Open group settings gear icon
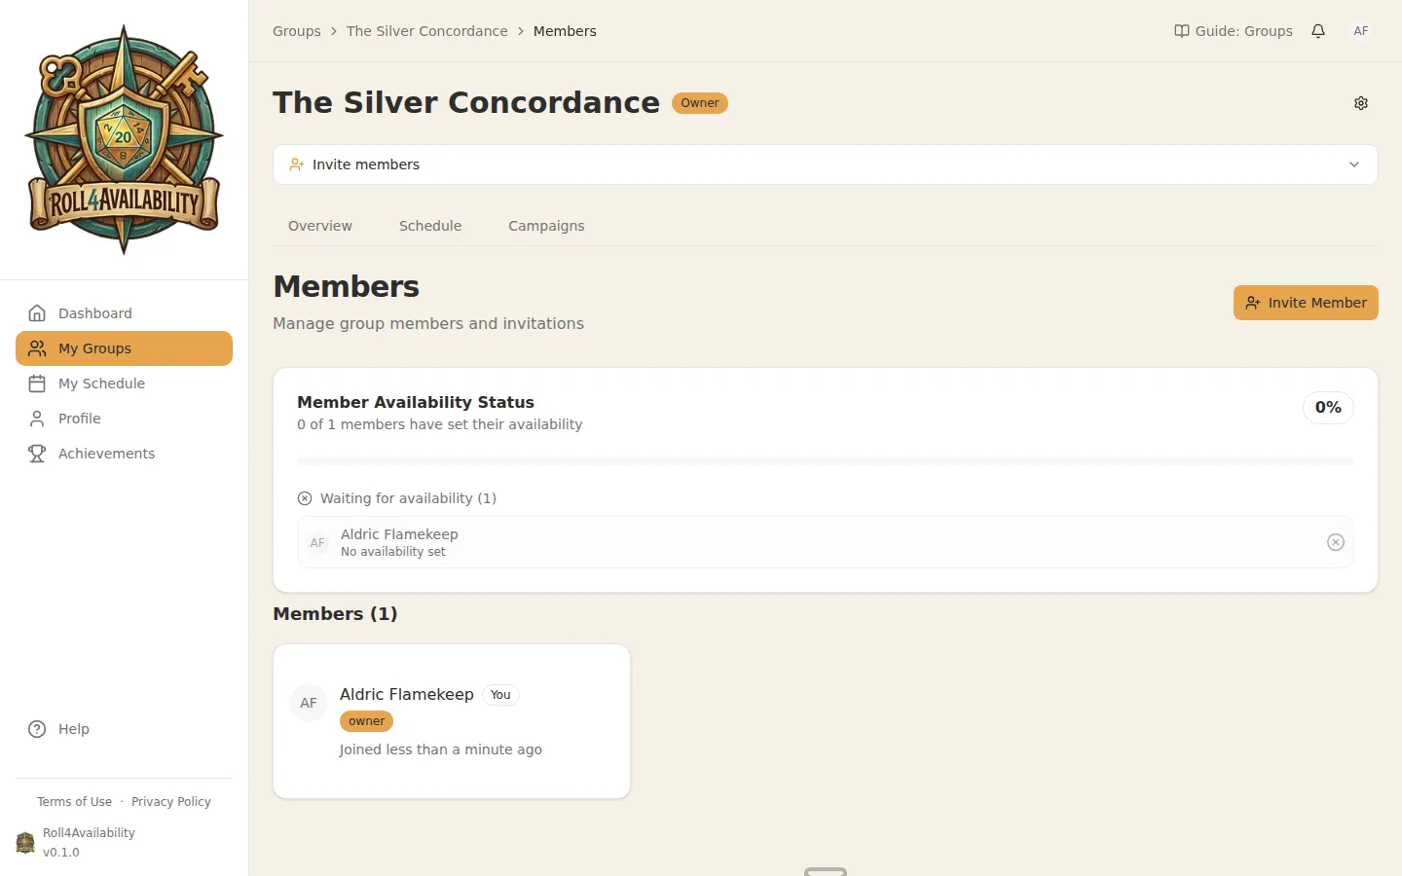 pyautogui.click(x=1360, y=102)
